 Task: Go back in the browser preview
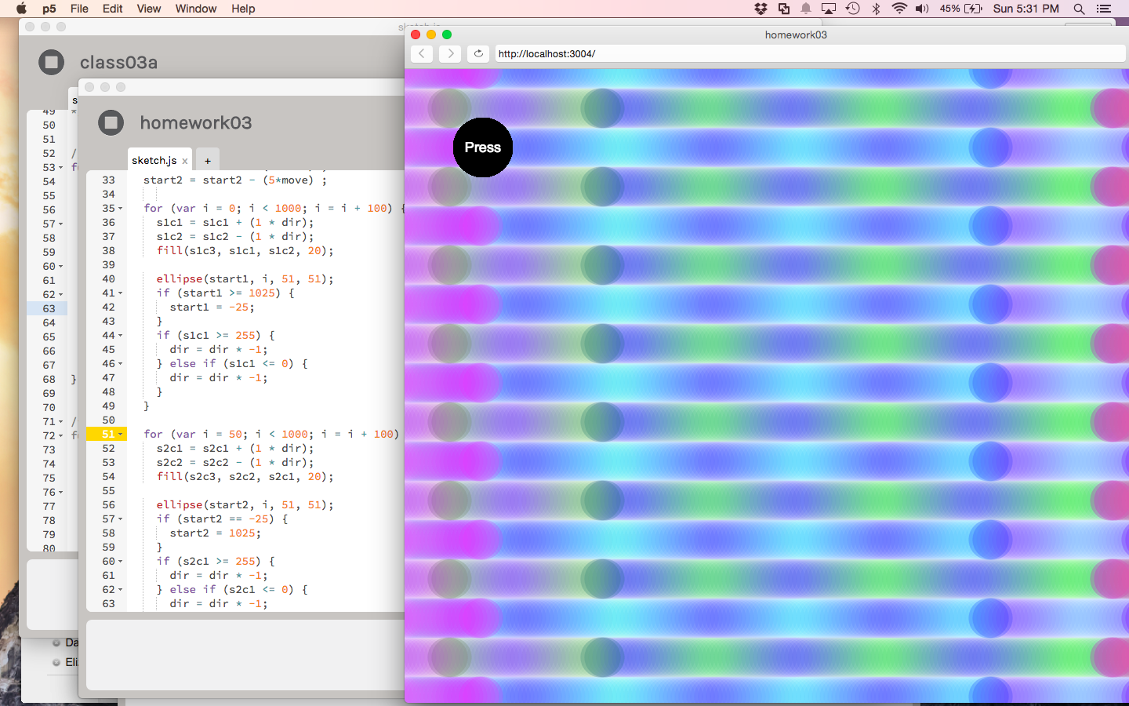[422, 53]
